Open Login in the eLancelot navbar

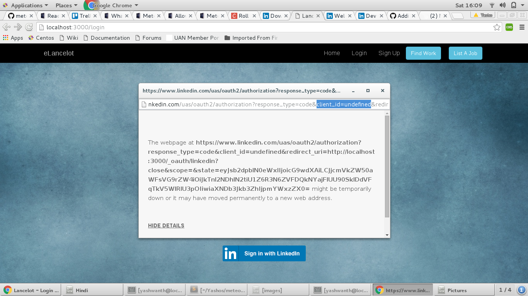coord(359,53)
